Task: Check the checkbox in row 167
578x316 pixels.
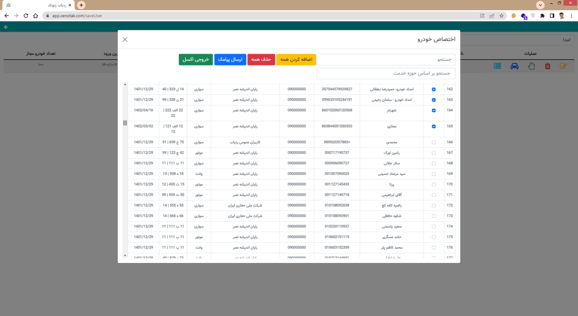Action: point(433,153)
